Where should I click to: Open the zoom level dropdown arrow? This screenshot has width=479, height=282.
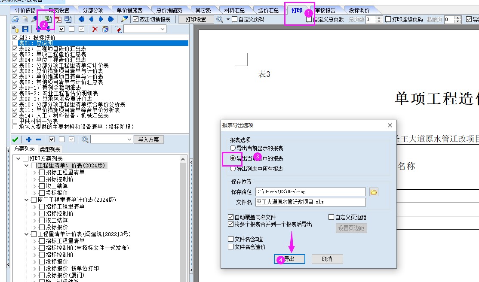coord(228,19)
